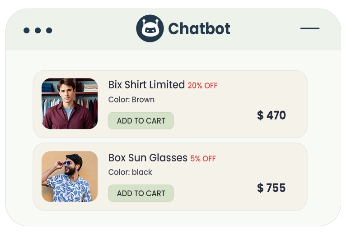Viewport: 347px width, 238px height.
Task: Open the Box Sun Glasses product photo
Action: (70, 176)
